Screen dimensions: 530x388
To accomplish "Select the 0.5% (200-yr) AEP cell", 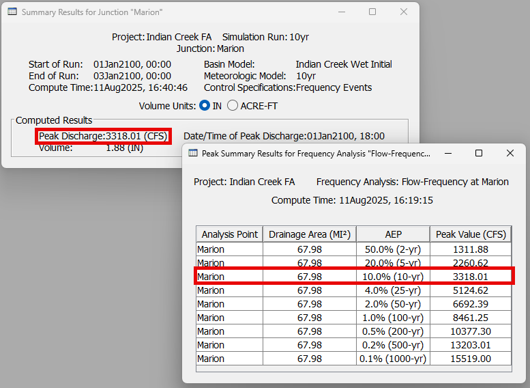I will 393,331.
